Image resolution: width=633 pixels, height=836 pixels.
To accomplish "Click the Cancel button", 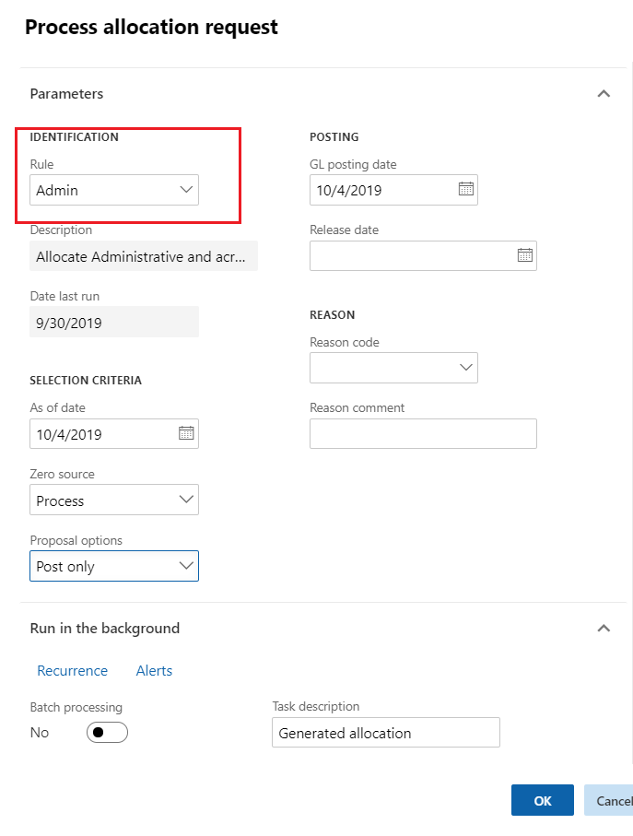I will 610,800.
